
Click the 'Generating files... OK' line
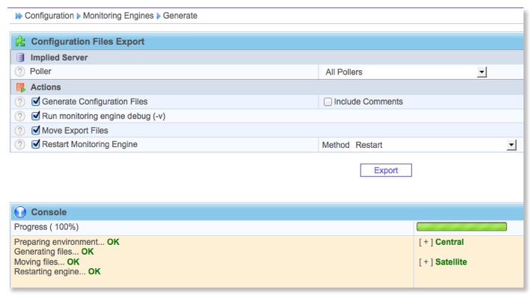[54, 252]
